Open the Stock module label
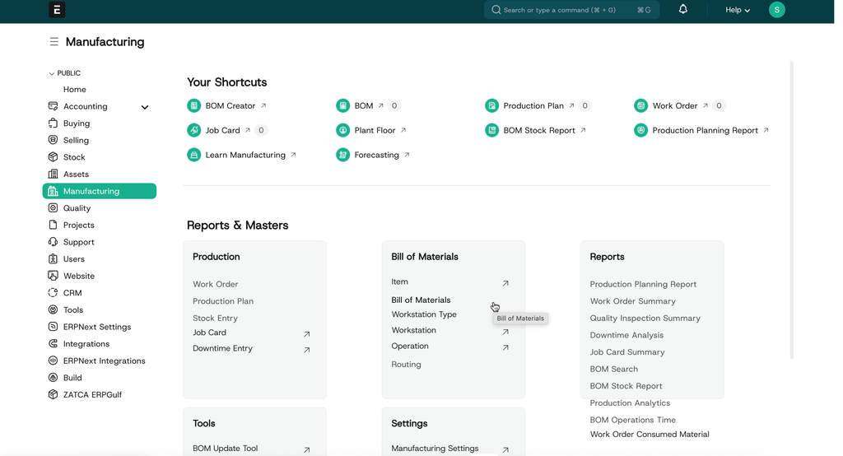 coord(74,157)
